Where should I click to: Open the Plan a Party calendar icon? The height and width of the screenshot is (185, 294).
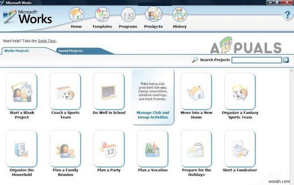(109, 148)
